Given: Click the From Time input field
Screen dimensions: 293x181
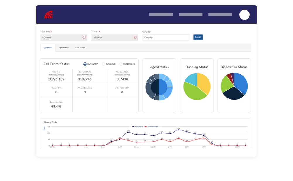Looking at the screenshot, I should (61, 38).
